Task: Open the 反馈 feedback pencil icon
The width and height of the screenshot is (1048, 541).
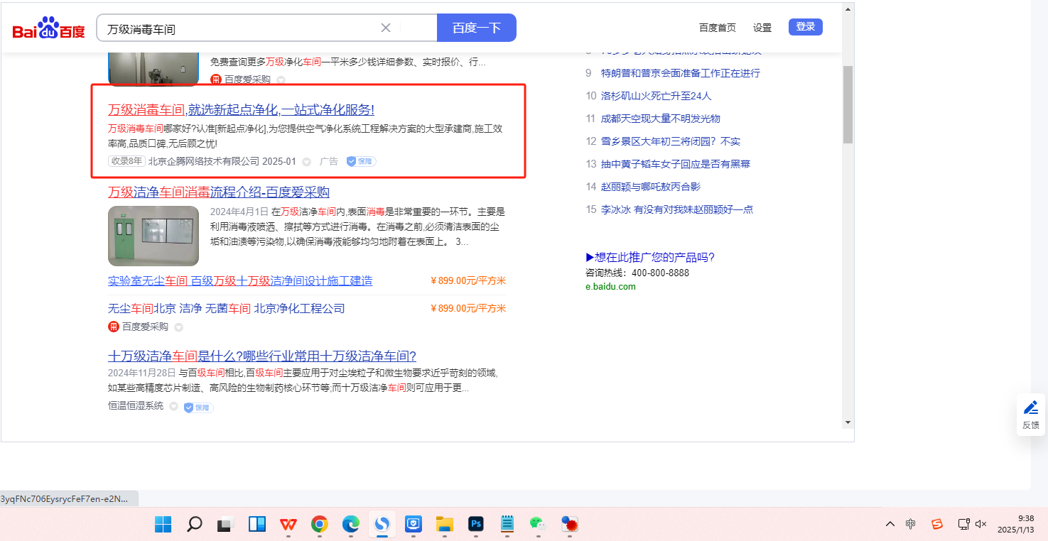Action: pyautogui.click(x=1030, y=408)
